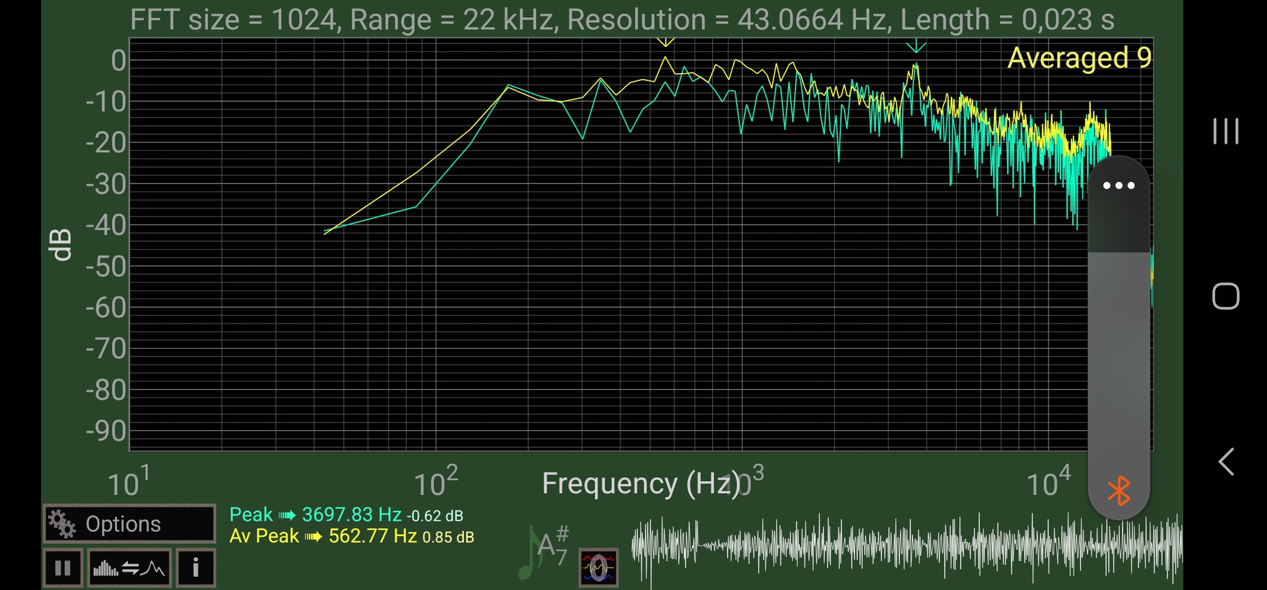Tap the Android recent apps button

click(x=1225, y=131)
